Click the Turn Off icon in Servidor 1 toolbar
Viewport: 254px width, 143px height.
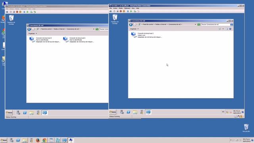117,12
